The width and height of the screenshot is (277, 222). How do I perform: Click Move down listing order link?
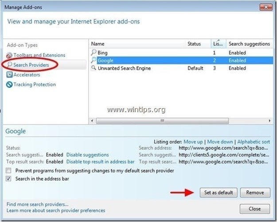point(220,142)
